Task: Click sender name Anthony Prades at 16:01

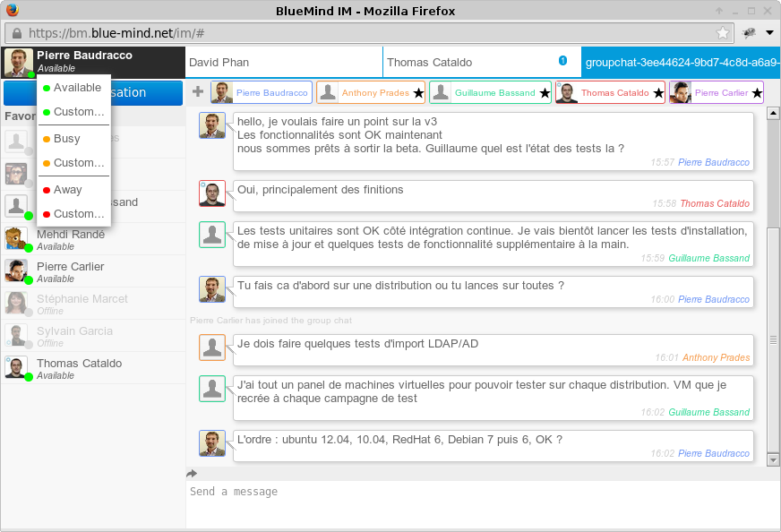Action: 716,357
